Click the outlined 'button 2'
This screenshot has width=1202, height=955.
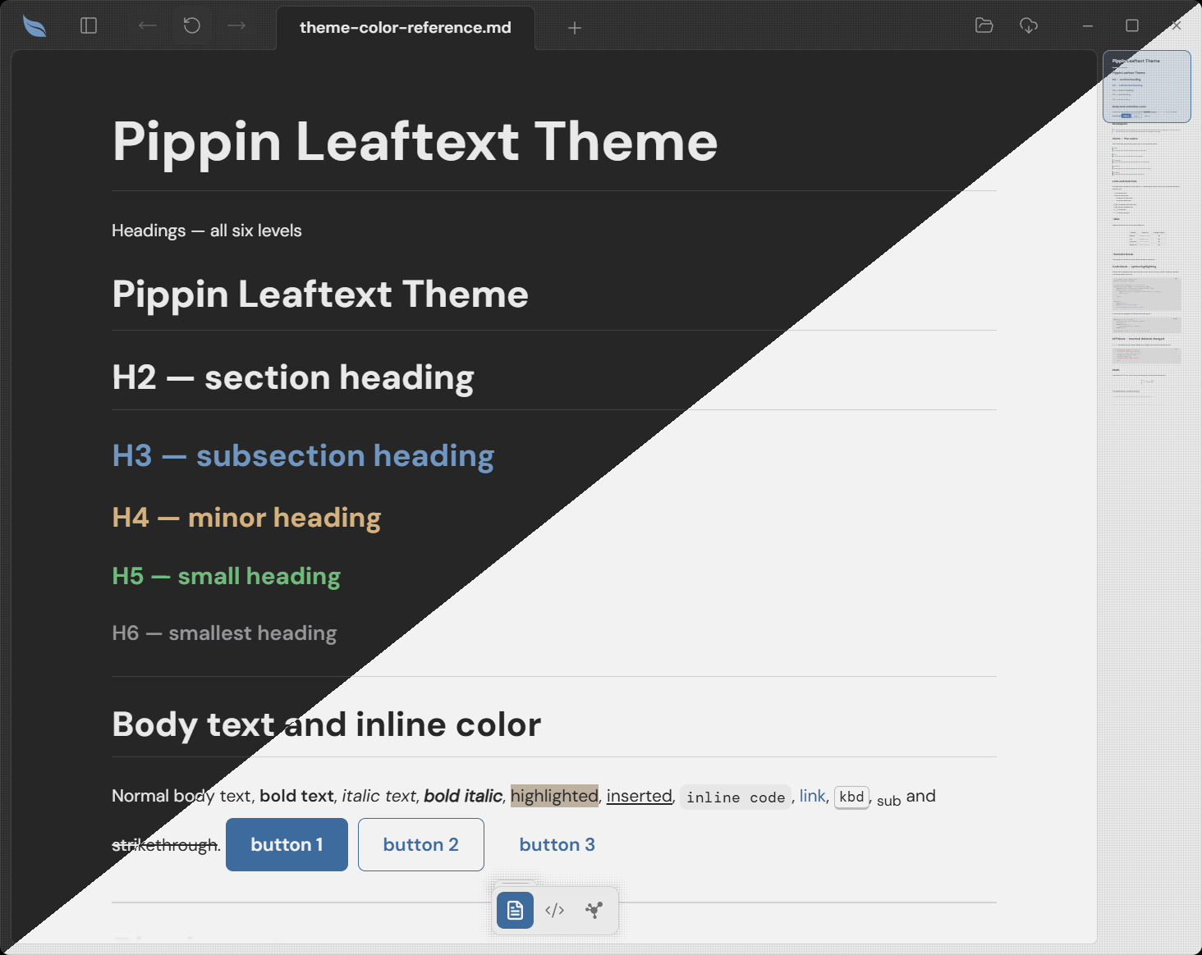click(x=421, y=845)
